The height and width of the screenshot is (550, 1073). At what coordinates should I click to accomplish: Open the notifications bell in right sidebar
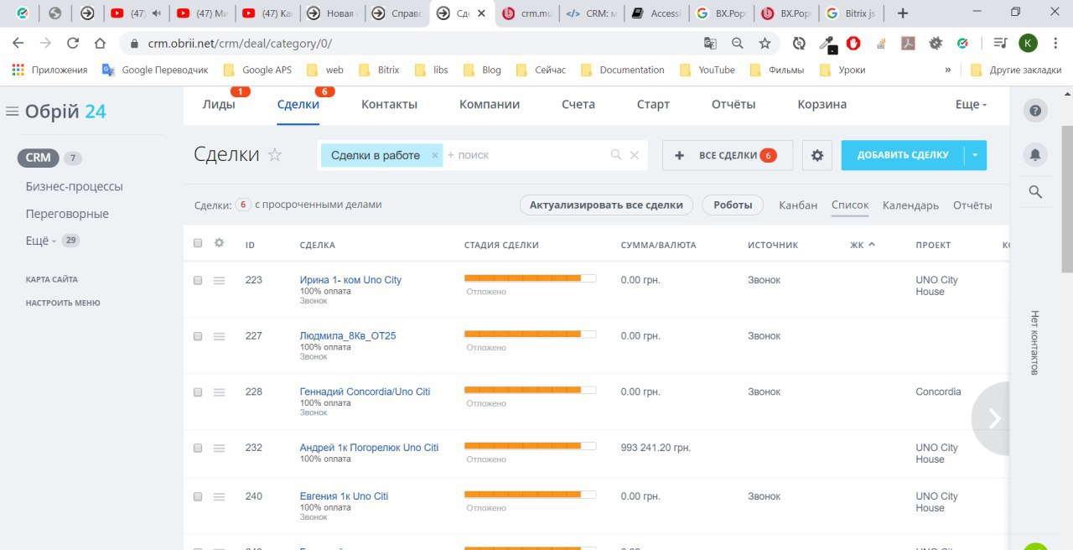point(1035,155)
